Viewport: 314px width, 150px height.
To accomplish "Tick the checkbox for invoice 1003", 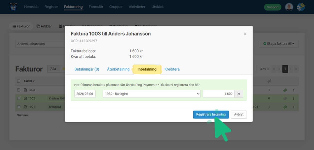I will click(19, 90).
